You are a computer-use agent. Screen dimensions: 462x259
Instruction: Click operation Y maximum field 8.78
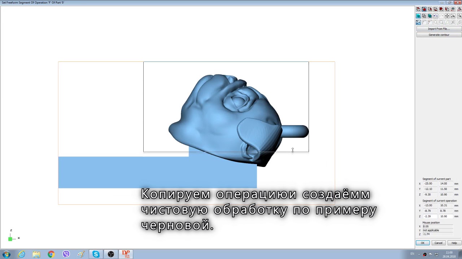pyautogui.click(x=446, y=211)
